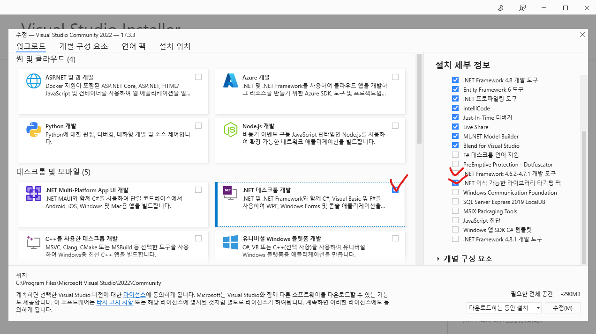Viewport: 596px width, 334px height.
Task: Click the 데스크톱 및 모바일 (5) heading
Action: 53,172
